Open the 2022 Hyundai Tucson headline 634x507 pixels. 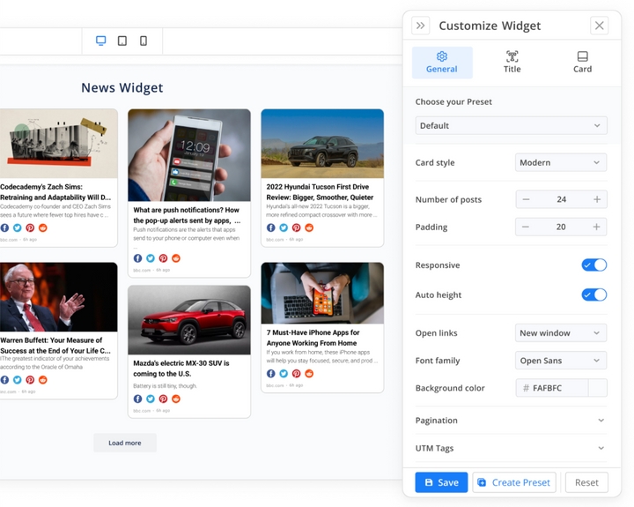point(320,192)
